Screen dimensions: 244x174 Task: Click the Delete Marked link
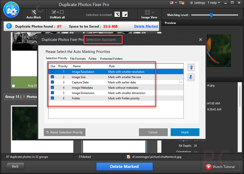(x=146, y=26)
